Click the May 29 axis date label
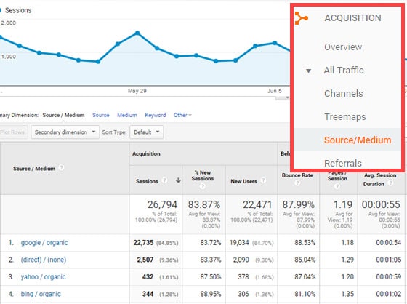407x304 pixels. 137,91
